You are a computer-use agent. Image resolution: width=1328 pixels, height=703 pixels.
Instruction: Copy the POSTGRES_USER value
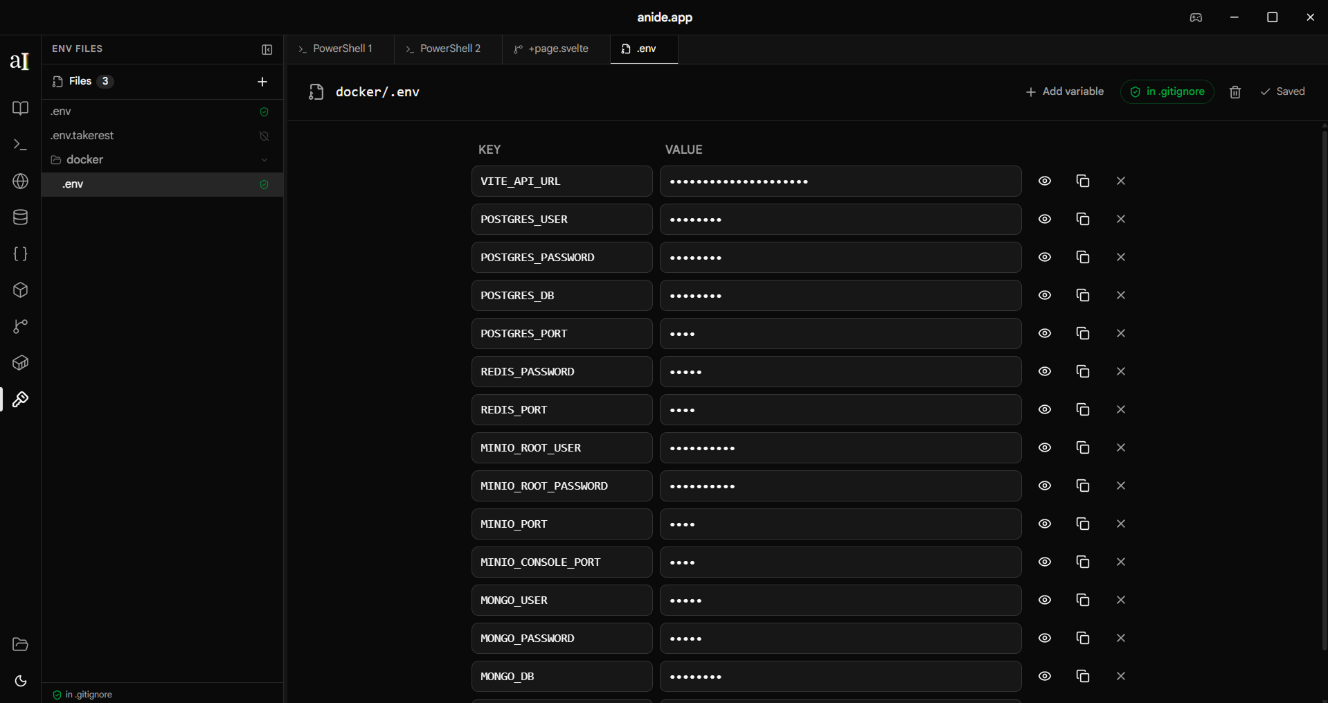pos(1083,220)
